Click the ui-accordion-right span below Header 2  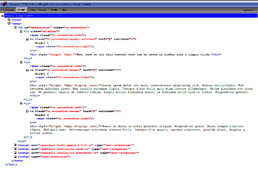pos(65,78)
